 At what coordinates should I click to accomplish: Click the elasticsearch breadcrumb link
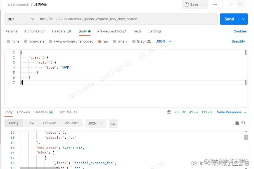[18, 4]
